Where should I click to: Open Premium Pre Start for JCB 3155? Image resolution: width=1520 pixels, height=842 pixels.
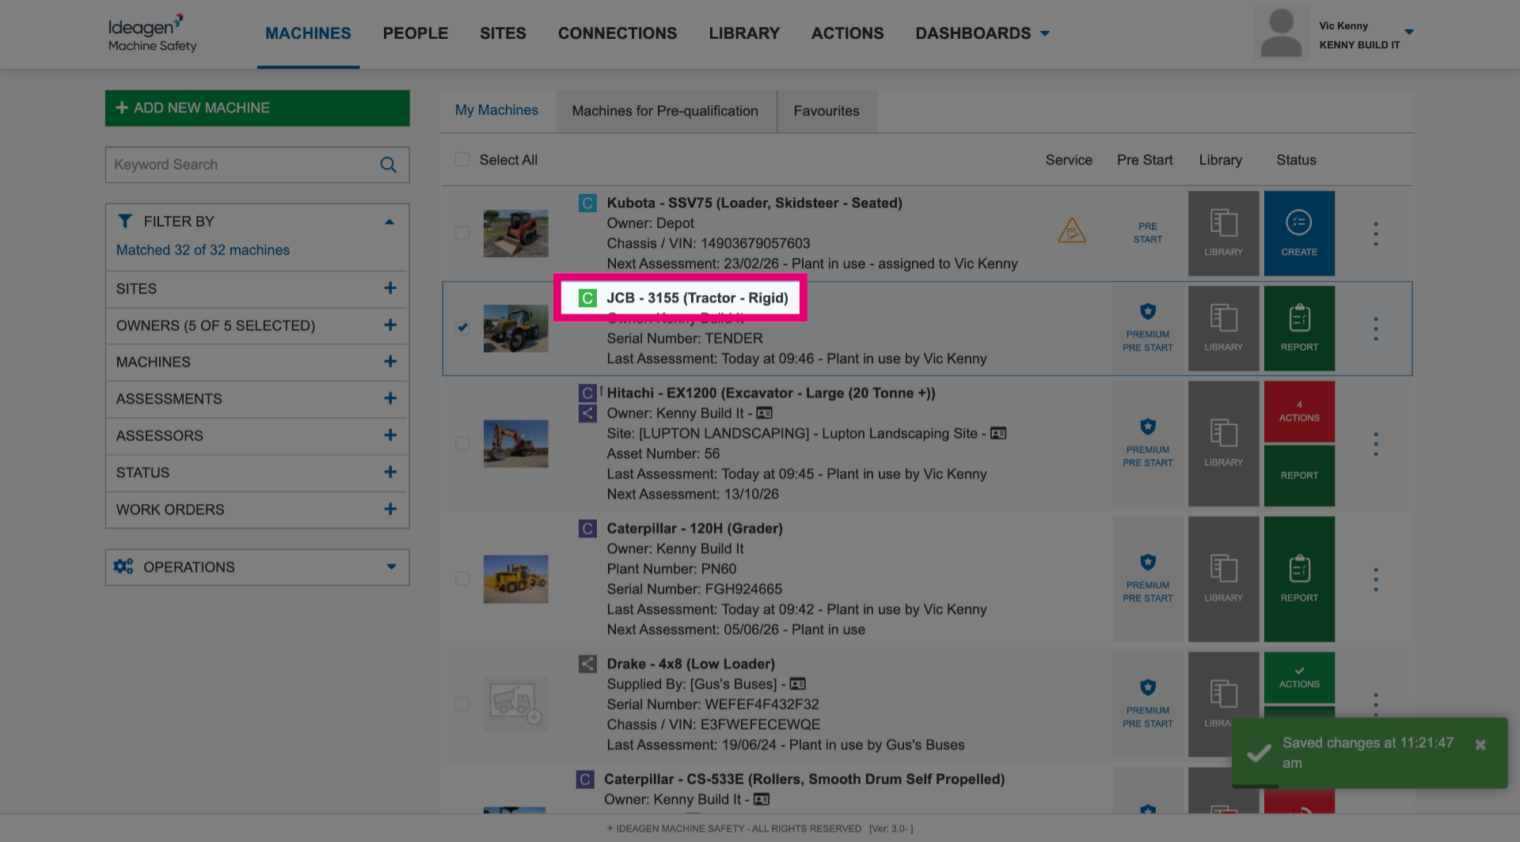tap(1148, 328)
